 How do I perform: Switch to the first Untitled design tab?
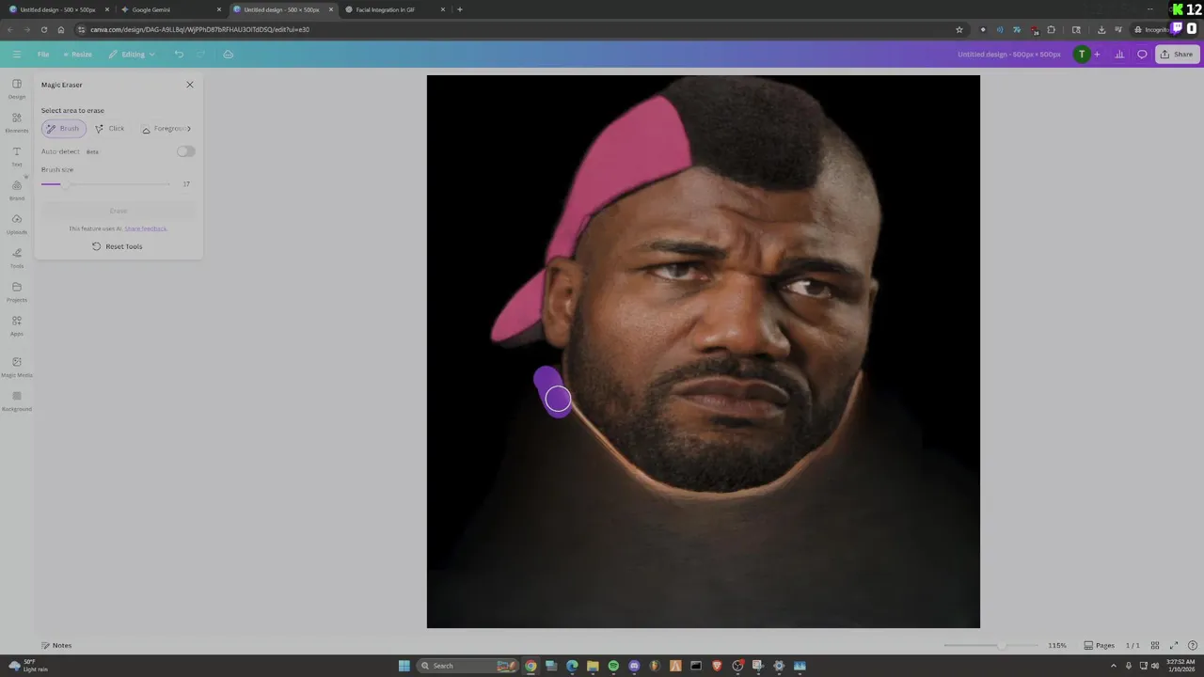56,9
